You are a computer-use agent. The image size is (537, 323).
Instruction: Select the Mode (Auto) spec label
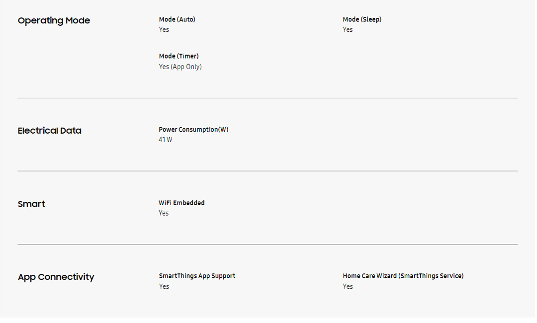(x=177, y=19)
